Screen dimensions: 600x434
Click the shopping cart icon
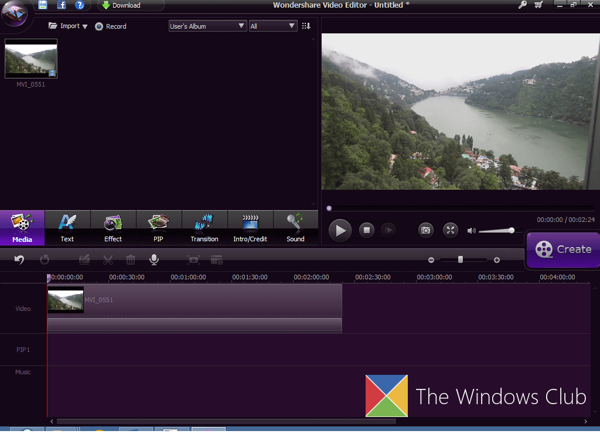[538, 5]
